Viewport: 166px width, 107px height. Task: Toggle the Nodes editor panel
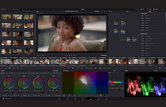click(x=149, y=9)
